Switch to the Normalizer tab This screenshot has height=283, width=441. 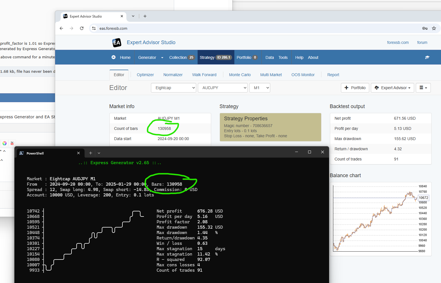(x=173, y=75)
